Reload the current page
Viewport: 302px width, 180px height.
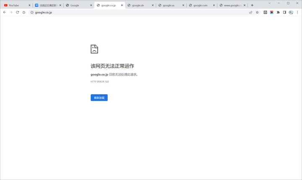click(17, 12)
